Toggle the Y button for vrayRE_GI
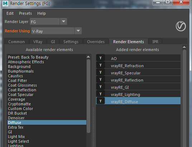Screen dimensions: 192x147 [100, 87]
